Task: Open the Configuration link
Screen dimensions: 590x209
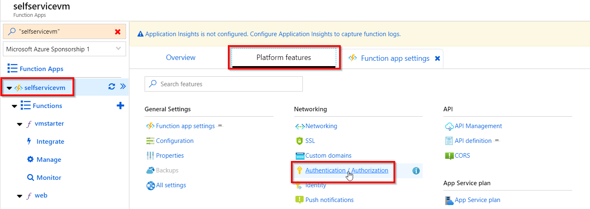Action: click(x=175, y=141)
